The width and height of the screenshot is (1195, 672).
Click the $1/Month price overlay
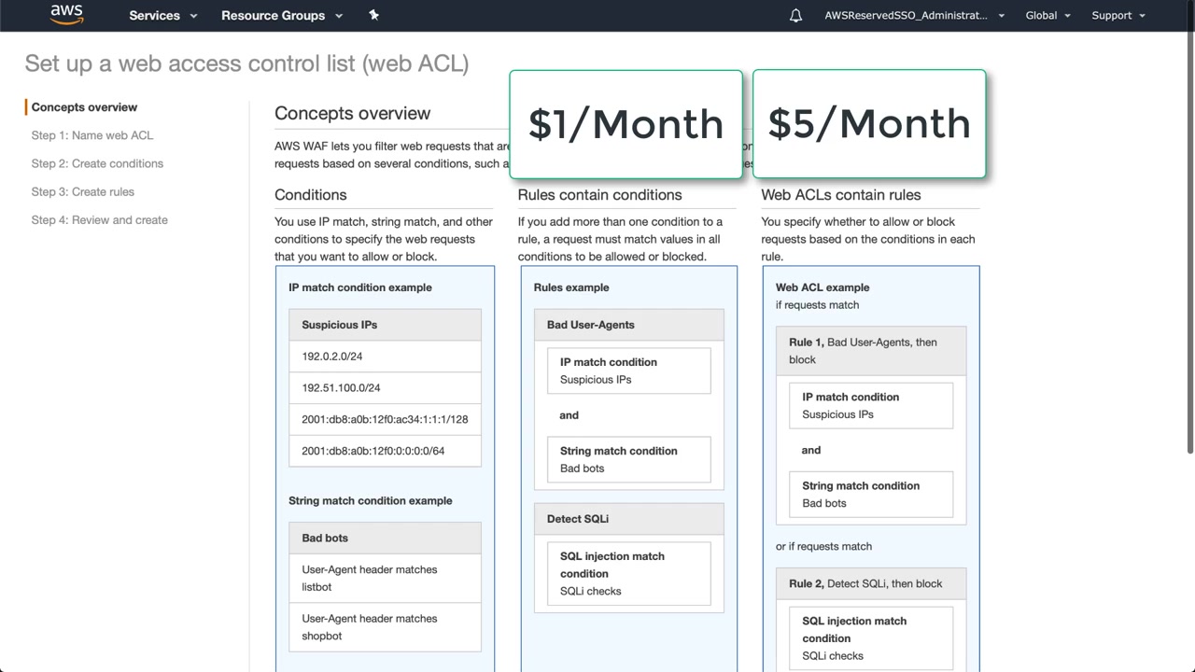click(x=626, y=124)
